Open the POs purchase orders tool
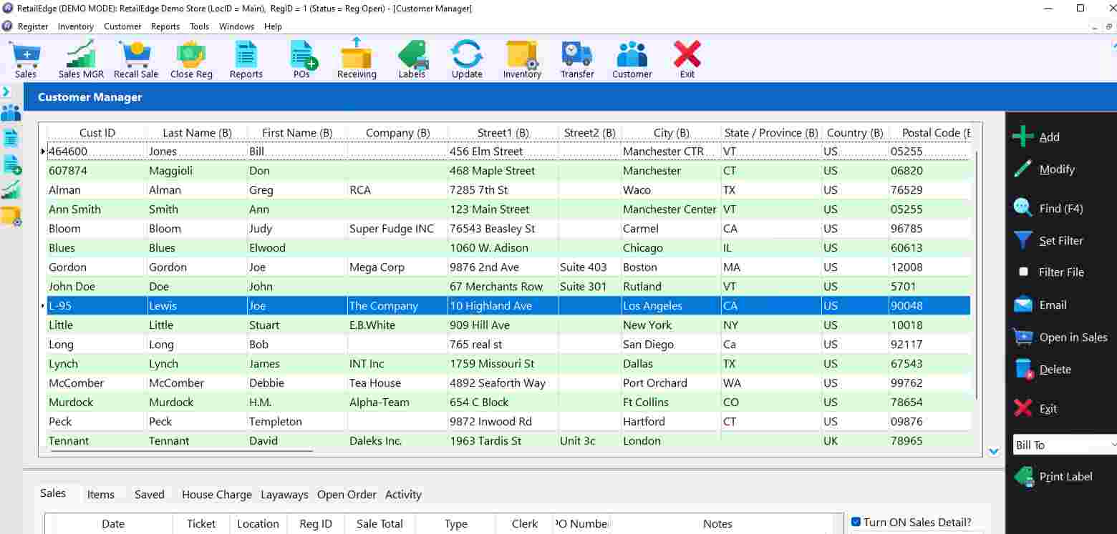Screen dimensions: 1117x534 point(302,59)
